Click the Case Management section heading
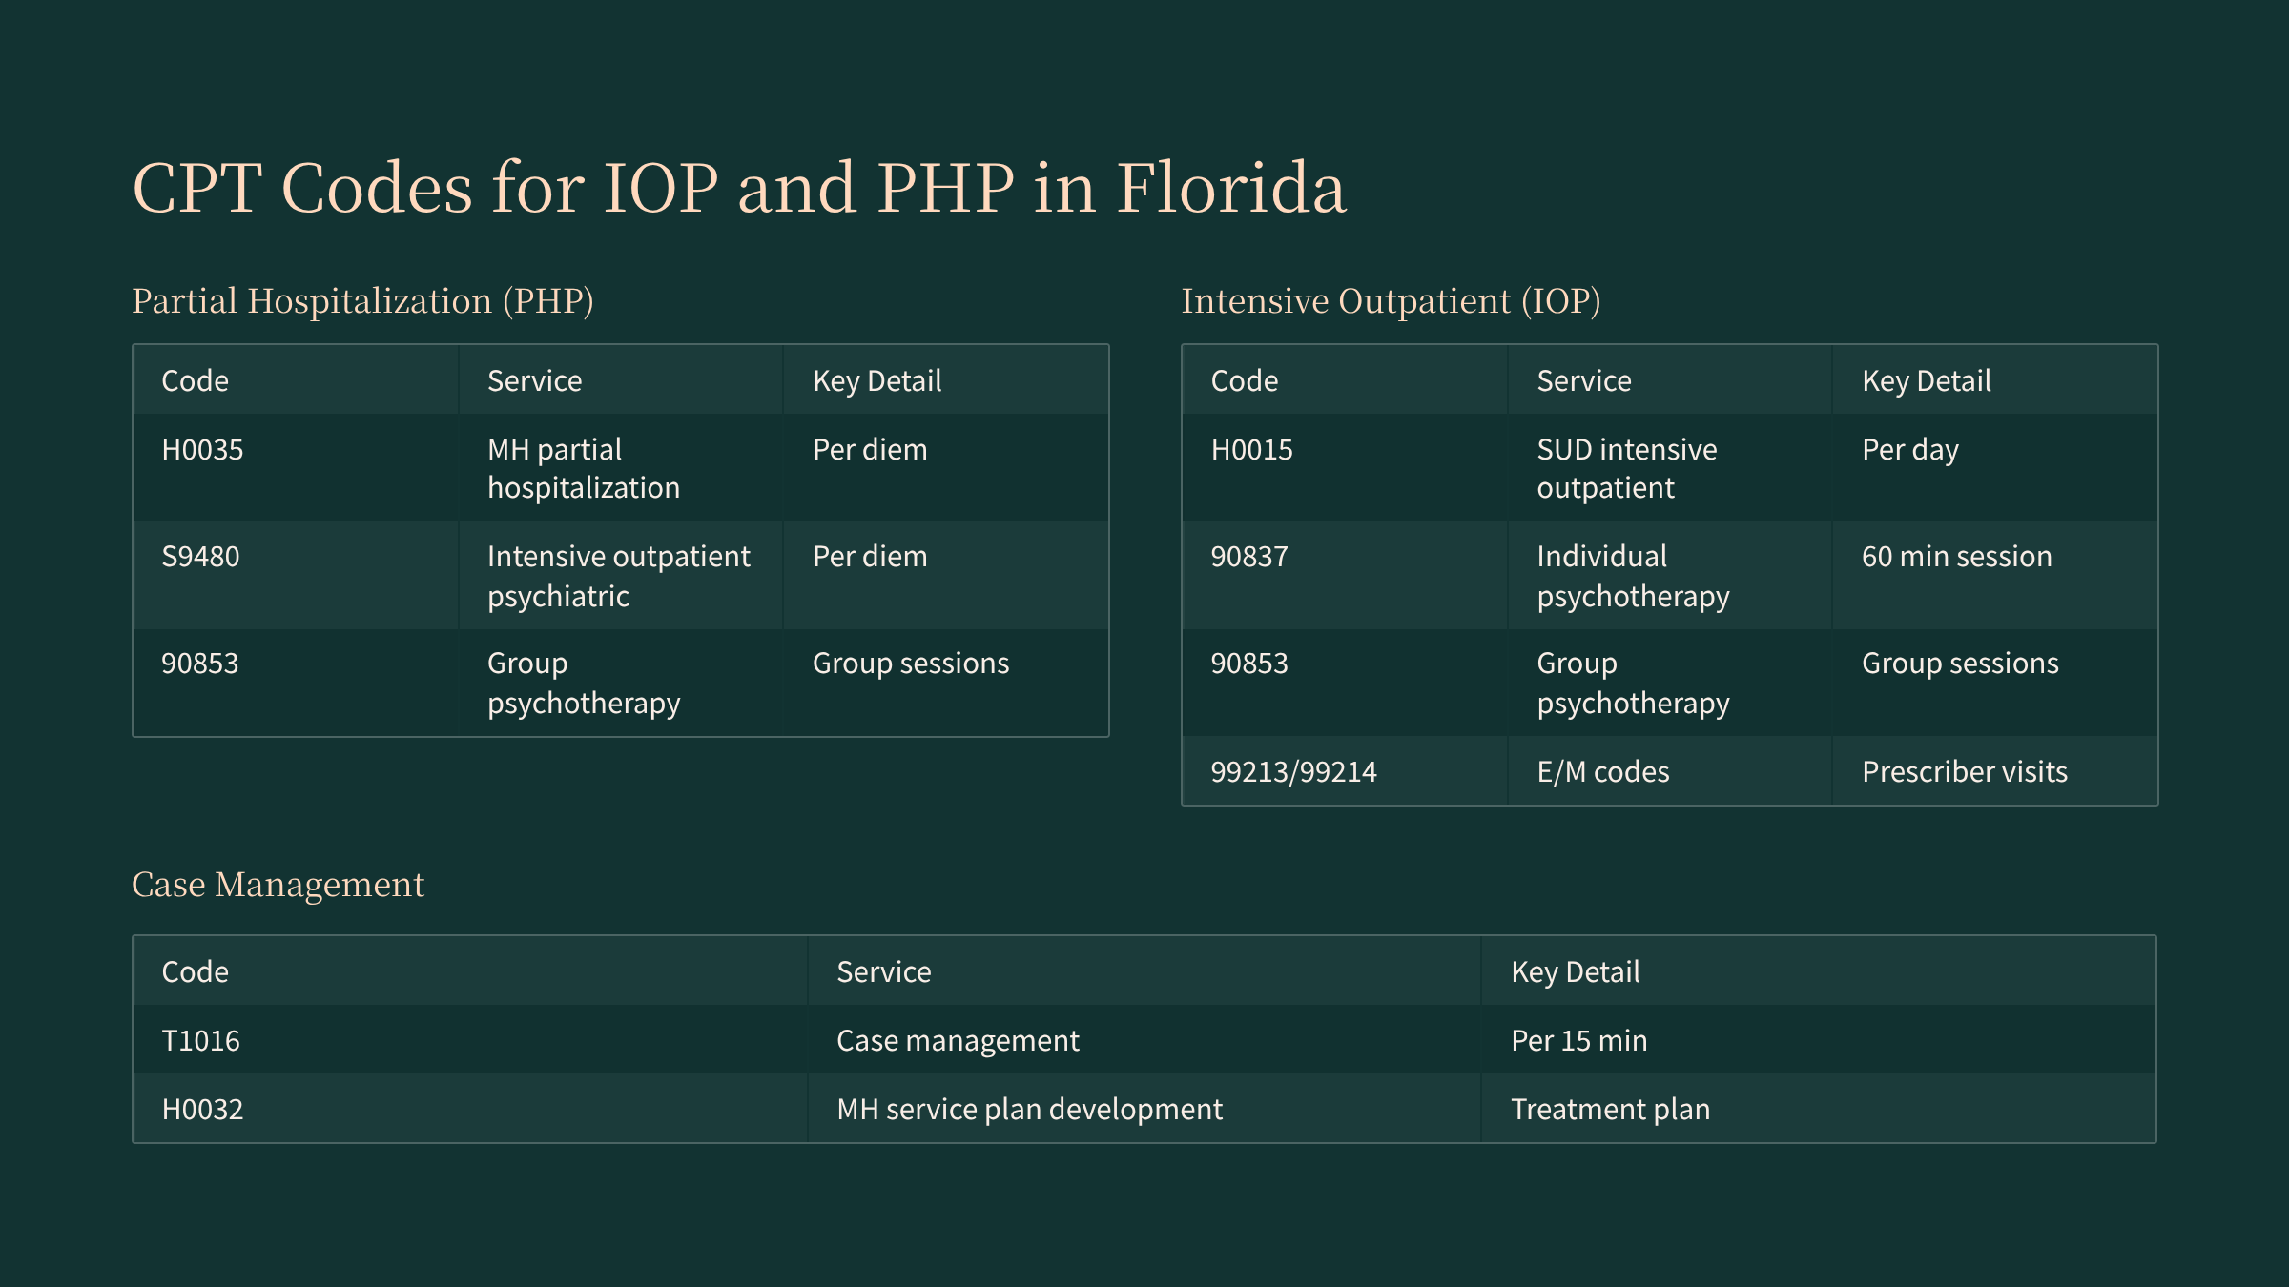 click(x=278, y=885)
